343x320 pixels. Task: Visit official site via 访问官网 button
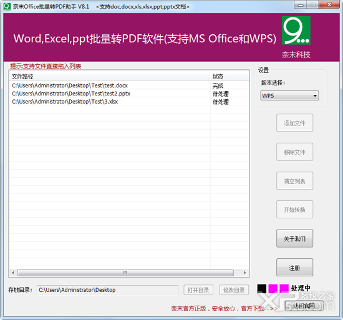(x=304, y=306)
